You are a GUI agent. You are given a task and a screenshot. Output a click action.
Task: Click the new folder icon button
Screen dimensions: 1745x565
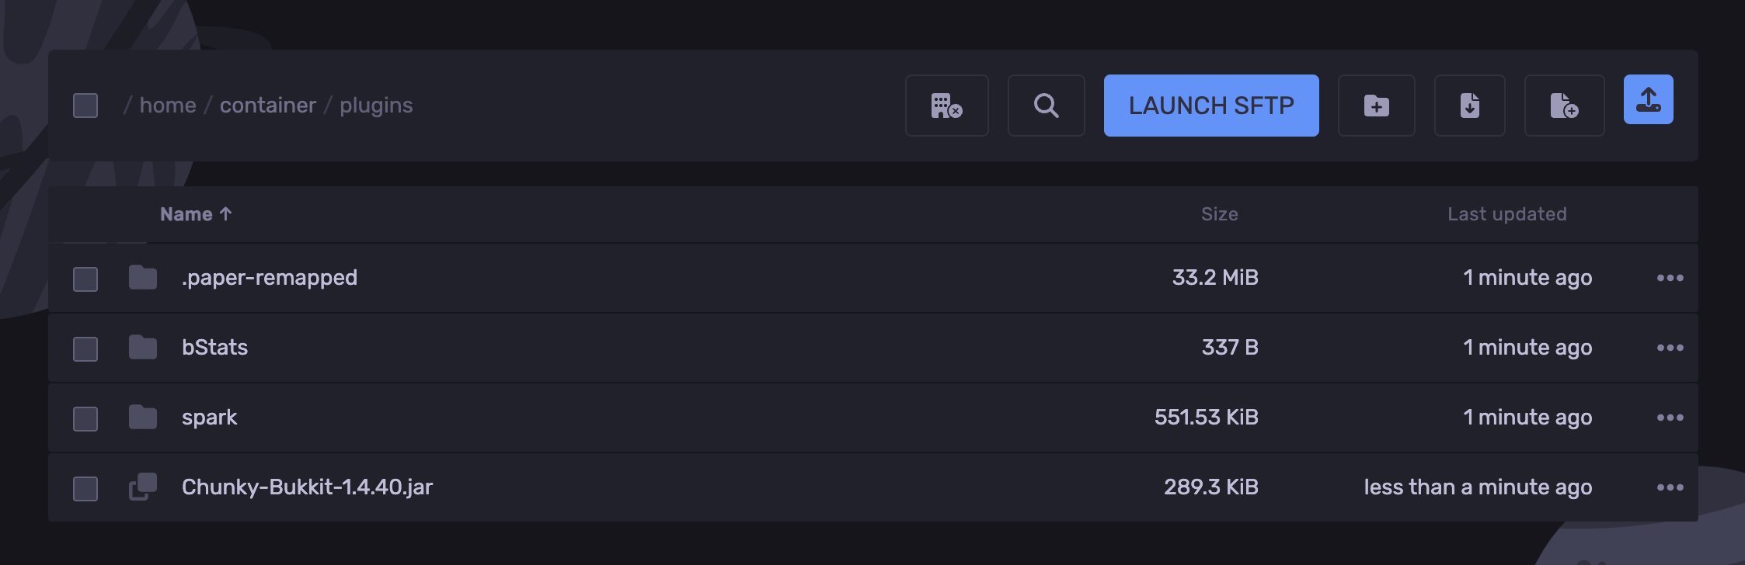(1376, 106)
